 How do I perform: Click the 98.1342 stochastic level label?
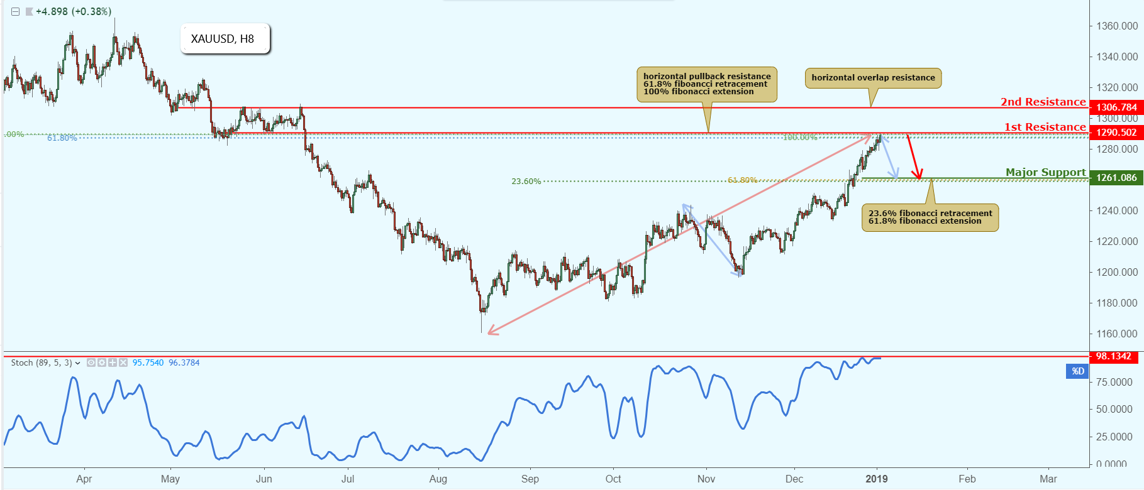point(1113,356)
